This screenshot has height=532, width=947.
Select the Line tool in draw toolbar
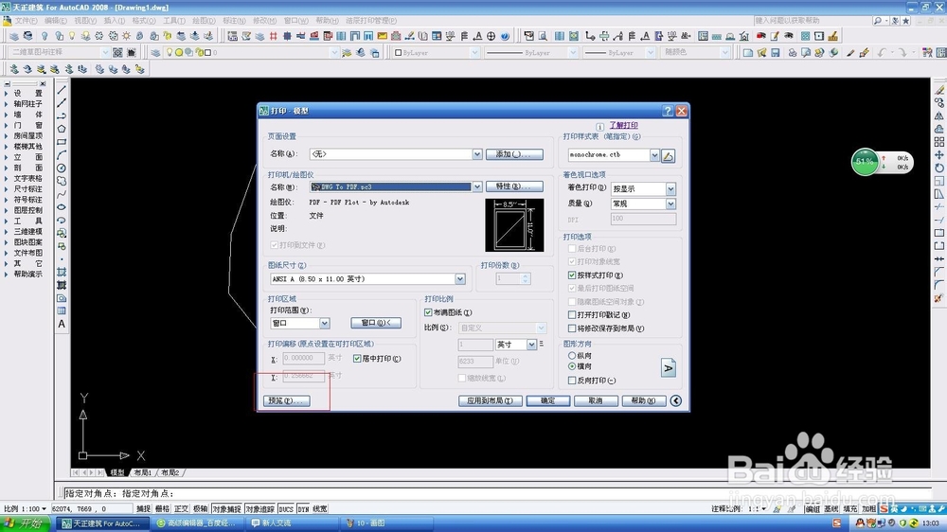tap(62, 90)
